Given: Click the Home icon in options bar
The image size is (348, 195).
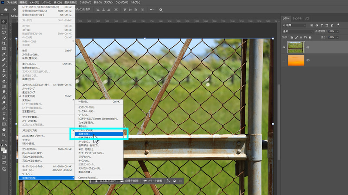Looking at the screenshot, I should coord(6,10).
